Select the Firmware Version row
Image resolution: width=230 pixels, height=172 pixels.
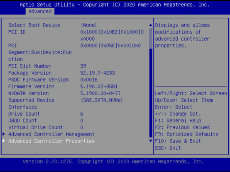point(63,86)
